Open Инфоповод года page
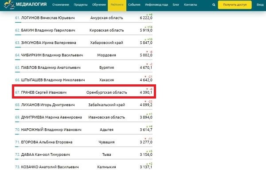Viewport: 266px width, 170px height. (x=156, y=5)
